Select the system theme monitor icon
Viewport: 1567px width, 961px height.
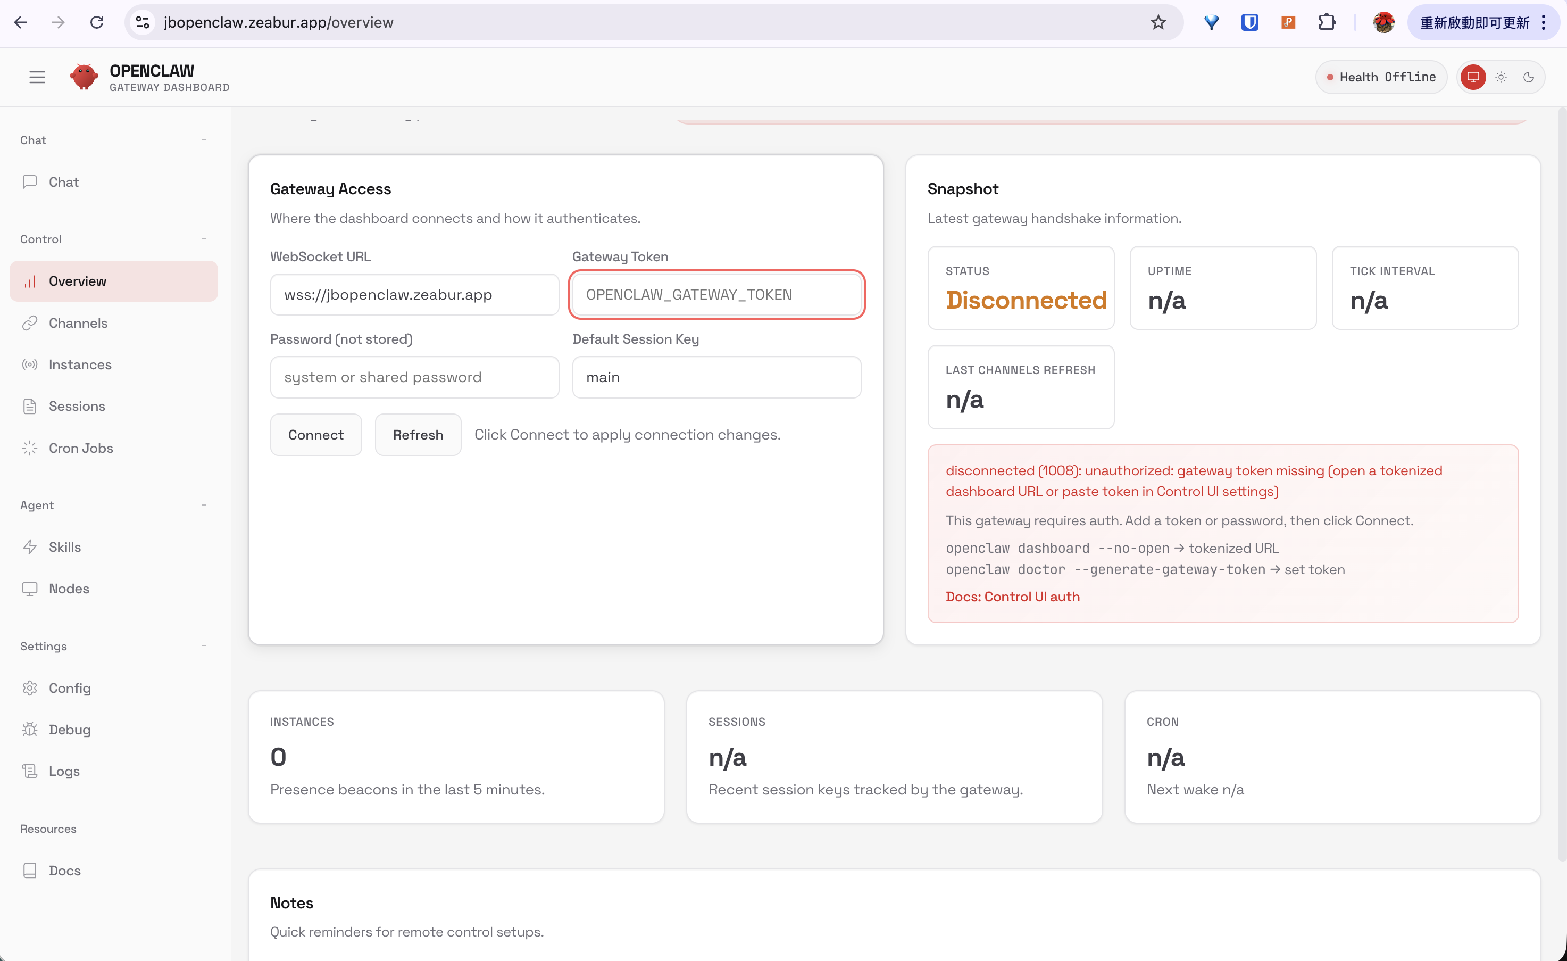point(1473,77)
